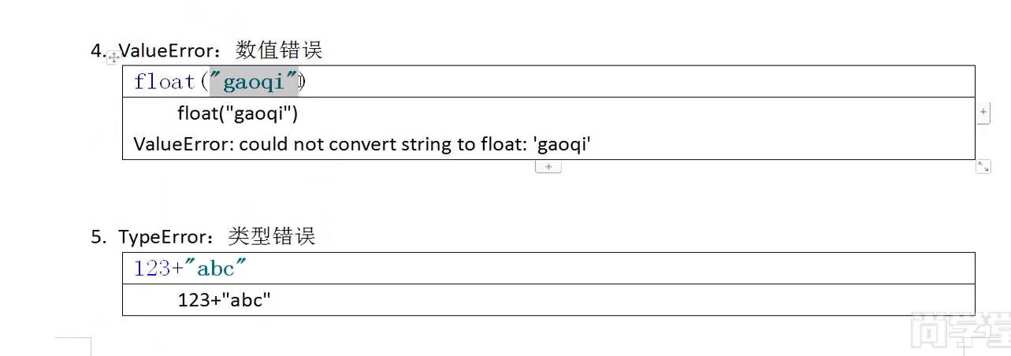This screenshot has height=356, width=1011.
Task: Click the plus button below the first table
Action: [x=548, y=166]
